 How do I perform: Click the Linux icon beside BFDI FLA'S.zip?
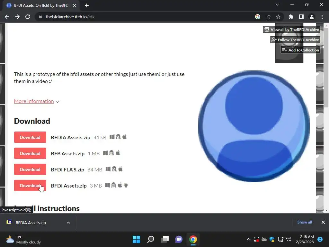pyautogui.click(x=114, y=169)
